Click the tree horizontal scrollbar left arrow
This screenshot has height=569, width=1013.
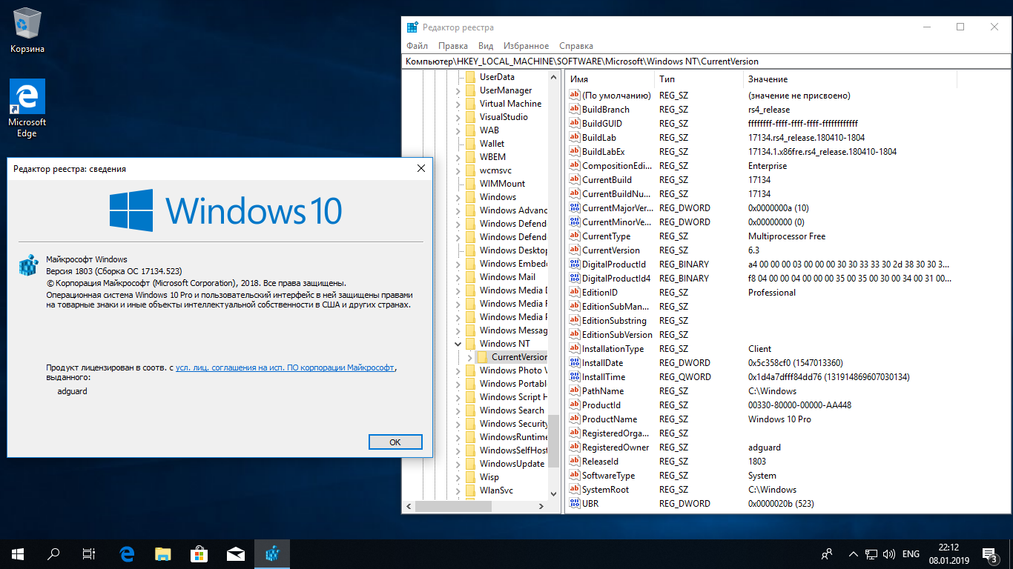pyautogui.click(x=408, y=506)
